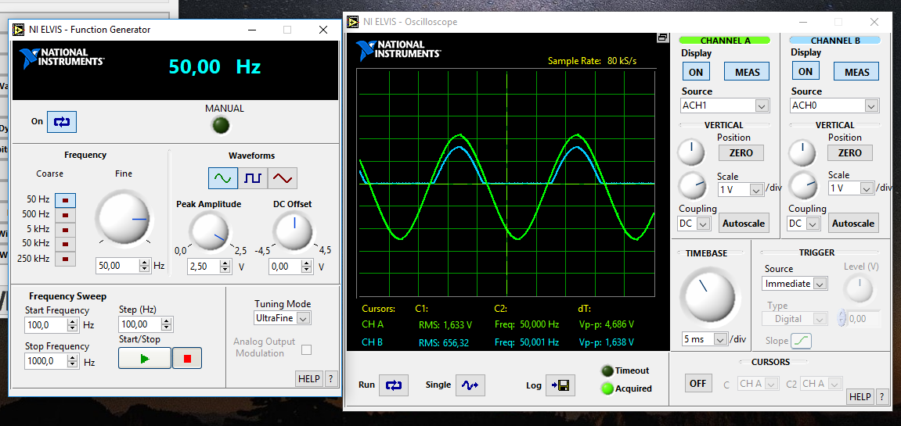Viewport: 901px width, 426px height.
Task: Click Function Generator HELP button
Action: (309, 379)
